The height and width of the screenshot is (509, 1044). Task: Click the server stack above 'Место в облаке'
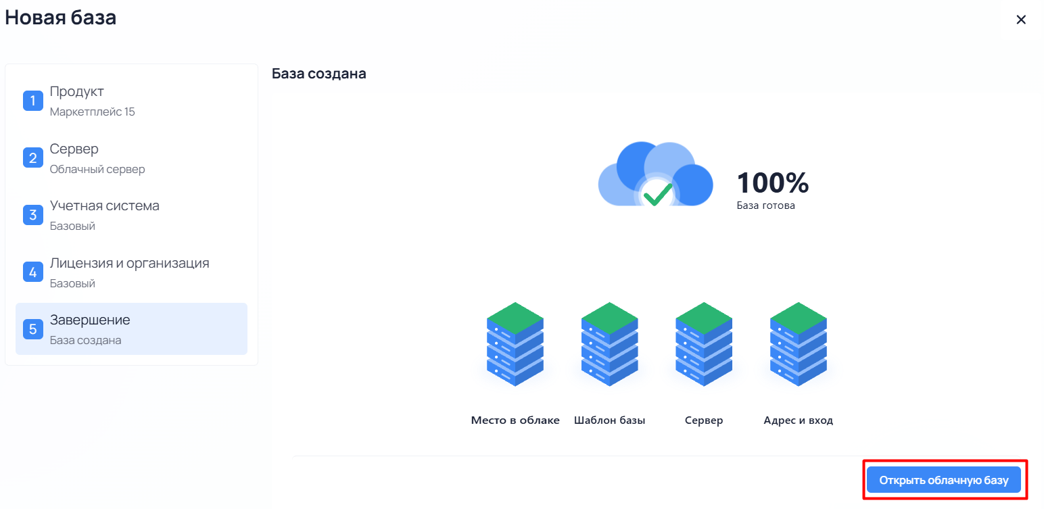515,344
